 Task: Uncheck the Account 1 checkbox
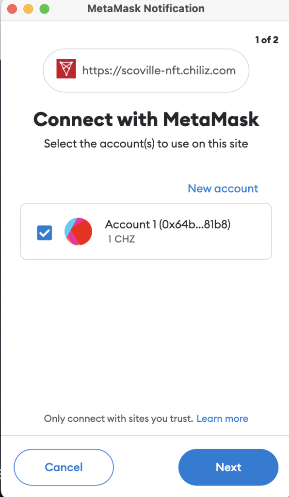tap(45, 232)
